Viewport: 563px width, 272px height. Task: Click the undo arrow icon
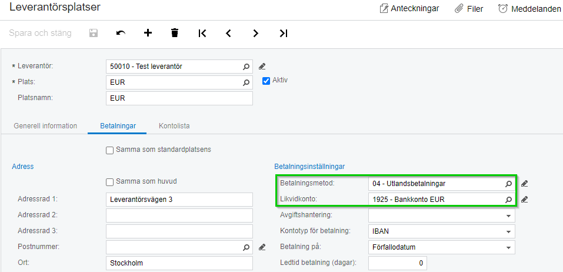(x=121, y=33)
